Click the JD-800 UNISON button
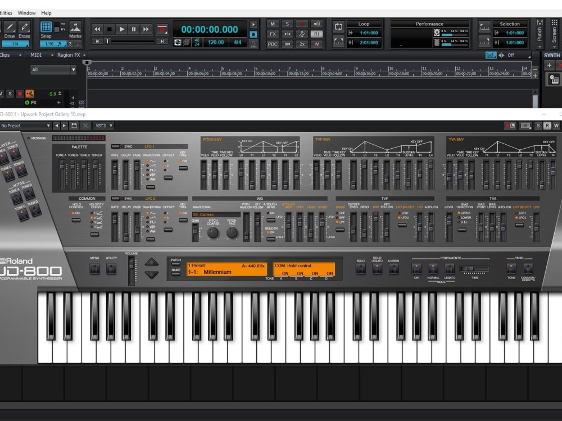The width and height of the screenshot is (562, 421). tap(393, 269)
